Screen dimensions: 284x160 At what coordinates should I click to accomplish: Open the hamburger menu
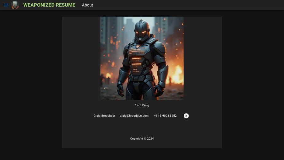[6, 5]
